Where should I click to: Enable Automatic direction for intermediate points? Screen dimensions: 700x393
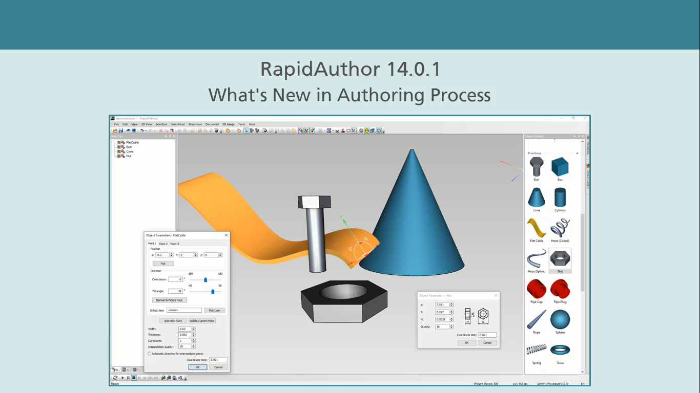(x=150, y=354)
